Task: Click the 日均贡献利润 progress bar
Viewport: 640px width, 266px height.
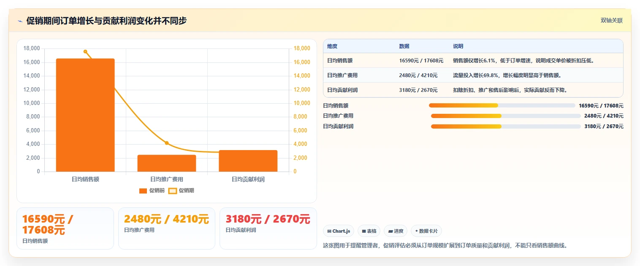Action: tap(506, 126)
